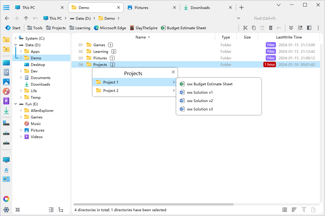Image resolution: width=325 pixels, height=216 pixels.
Task: Toggle the hamburger menu in title bar
Action: point(6,7)
